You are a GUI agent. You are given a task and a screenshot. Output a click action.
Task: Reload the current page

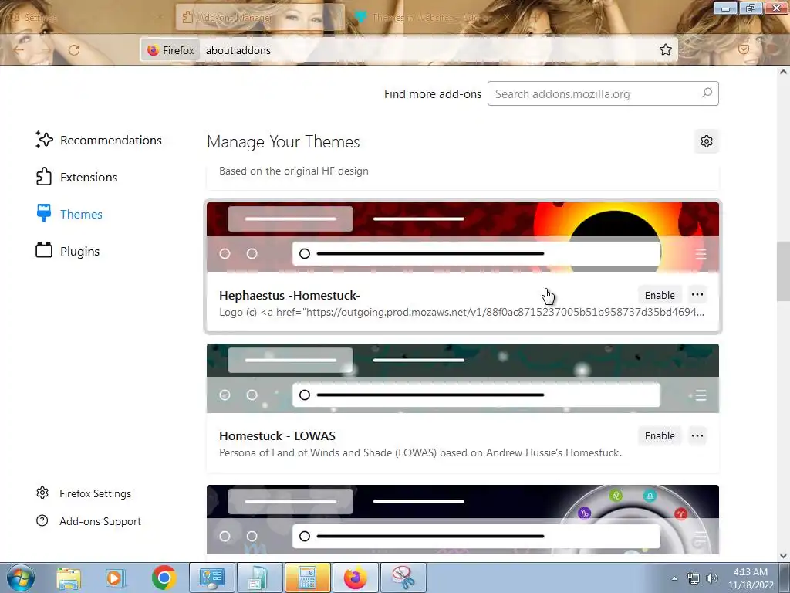(74, 50)
